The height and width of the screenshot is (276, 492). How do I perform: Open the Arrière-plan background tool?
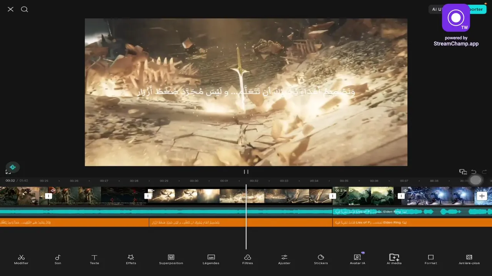click(469, 260)
